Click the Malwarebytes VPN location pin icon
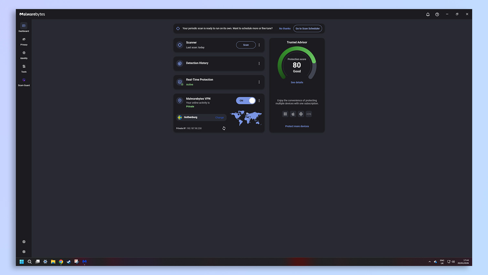Screen dimensions: 488x275 [180, 101]
